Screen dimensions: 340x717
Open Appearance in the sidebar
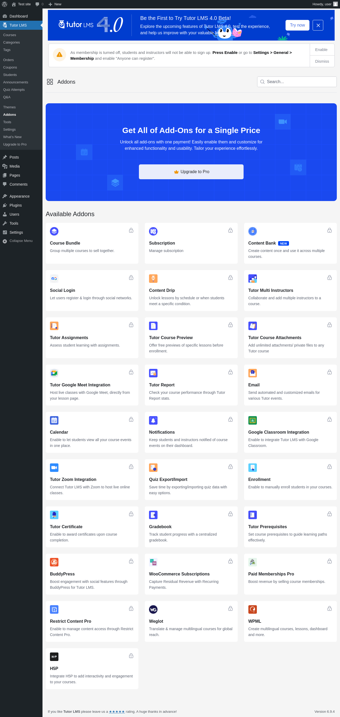pyautogui.click(x=21, y=196)
